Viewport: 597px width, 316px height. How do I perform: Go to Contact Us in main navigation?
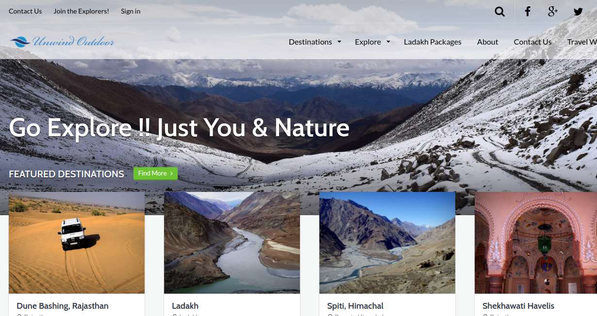[x=532, y=42]
